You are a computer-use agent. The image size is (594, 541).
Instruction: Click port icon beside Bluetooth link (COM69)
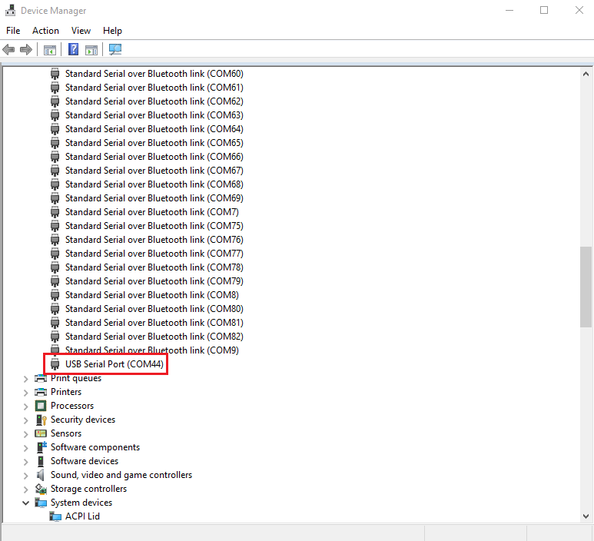[x=55, y=198]
